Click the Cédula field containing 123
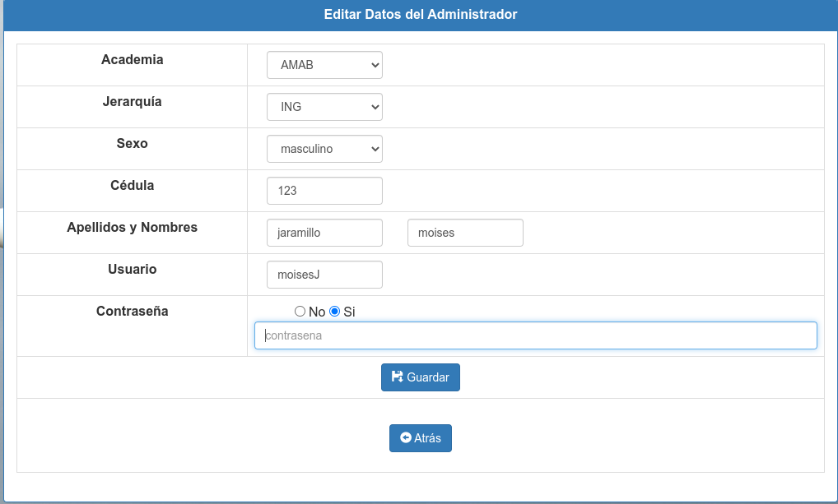Image resolution: width=838 pixels, height=504 pixels. tap(324, 190)
